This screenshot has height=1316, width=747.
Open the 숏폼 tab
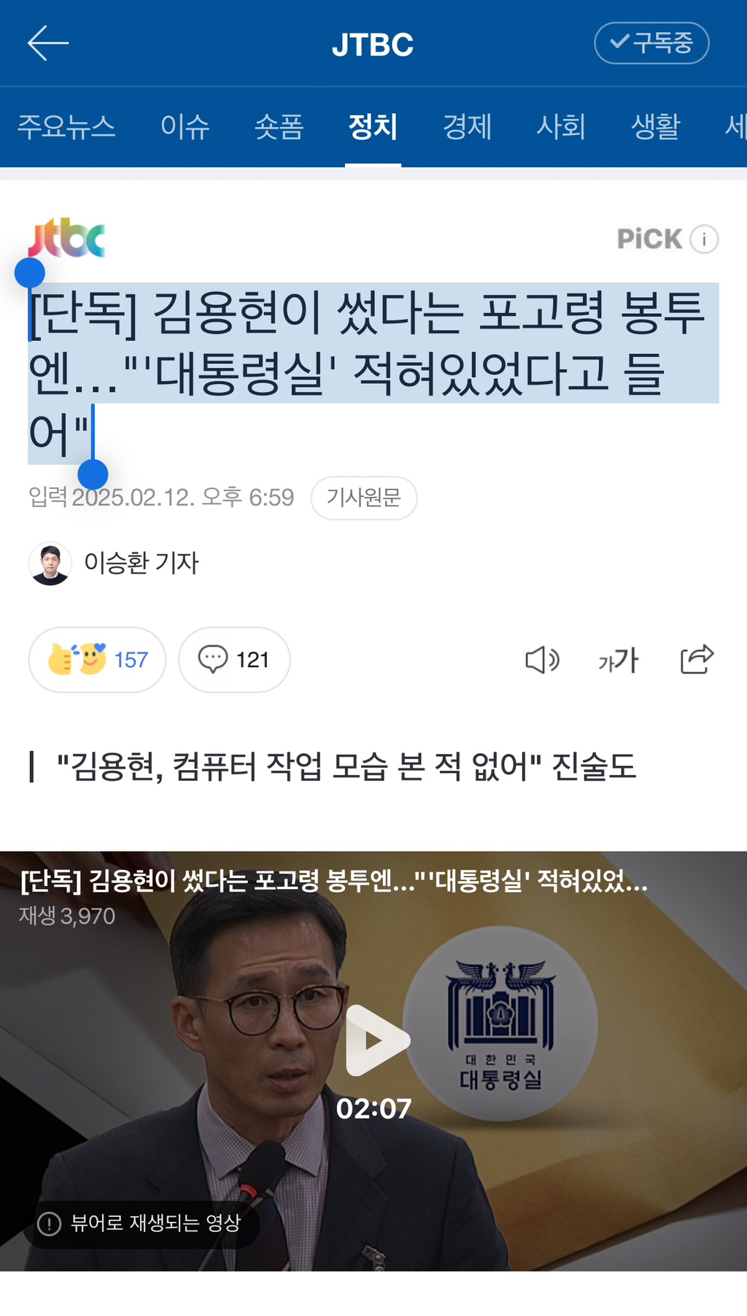279,126
